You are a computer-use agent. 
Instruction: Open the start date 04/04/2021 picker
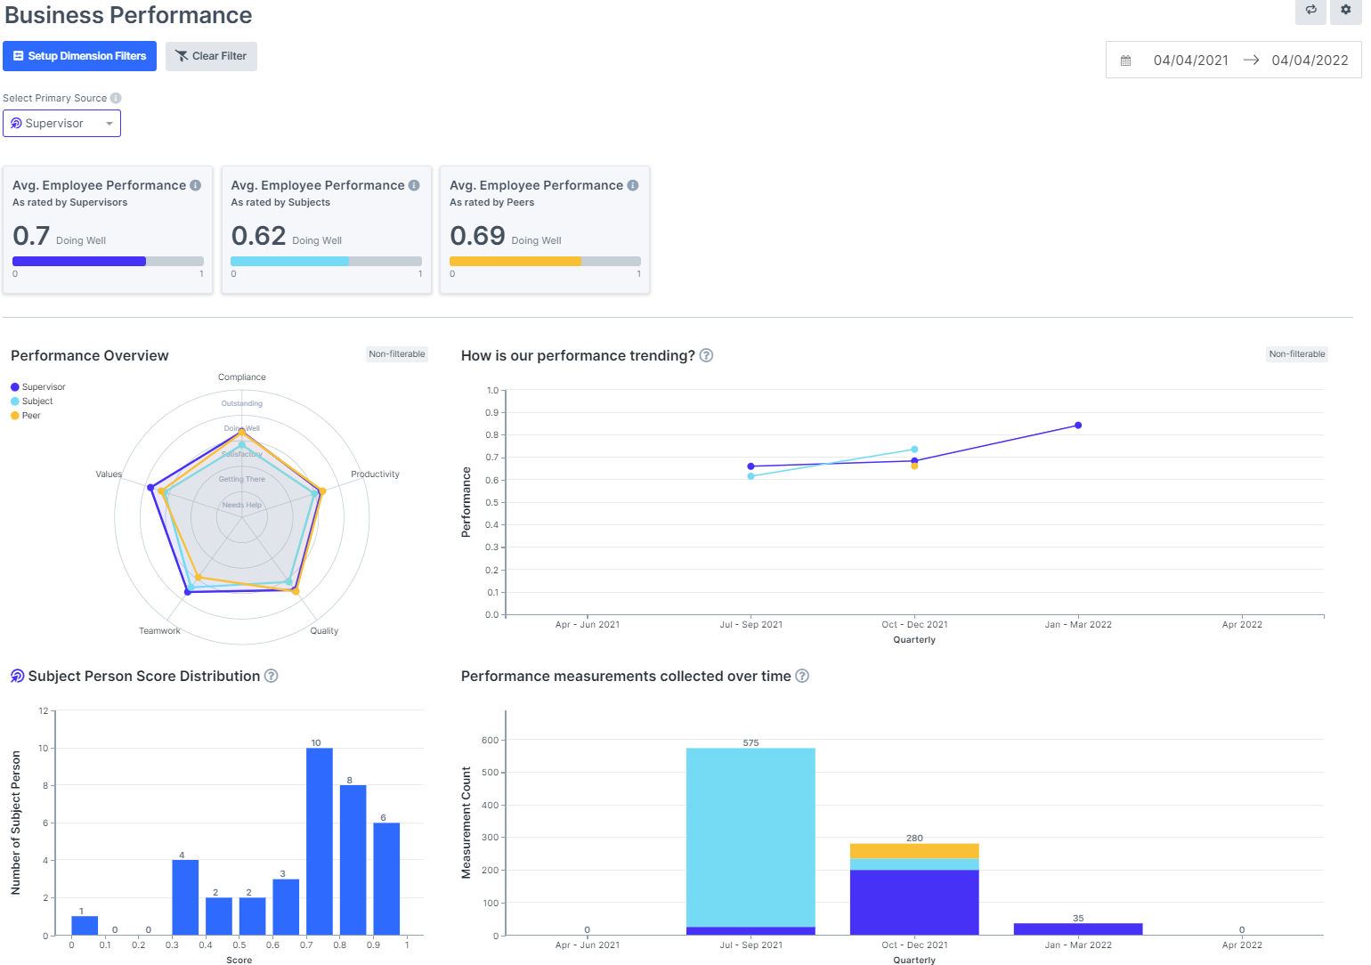point(1191,60)
